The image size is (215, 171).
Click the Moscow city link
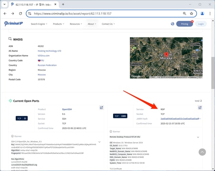(x=42, y=75)
